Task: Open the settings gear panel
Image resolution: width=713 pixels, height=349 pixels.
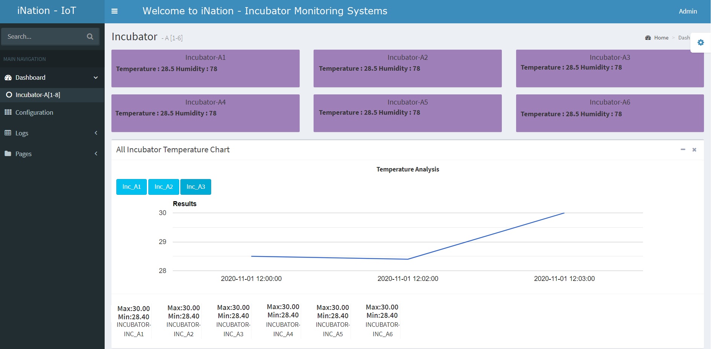Action: coord(700,42)
